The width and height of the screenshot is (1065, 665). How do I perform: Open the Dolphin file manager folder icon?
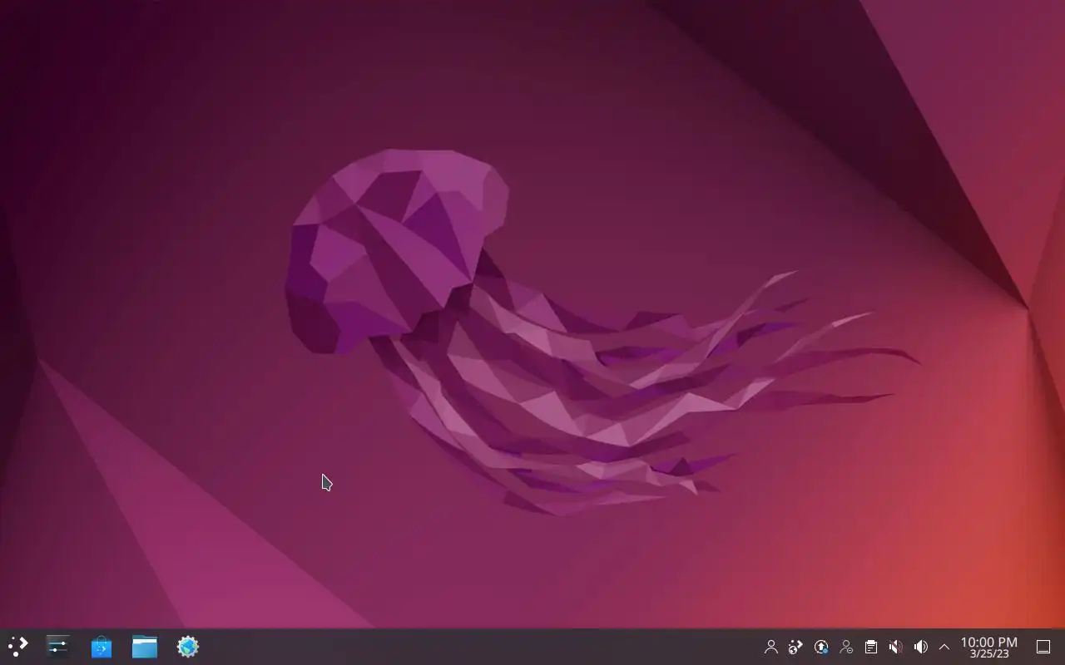coord(145,647)
